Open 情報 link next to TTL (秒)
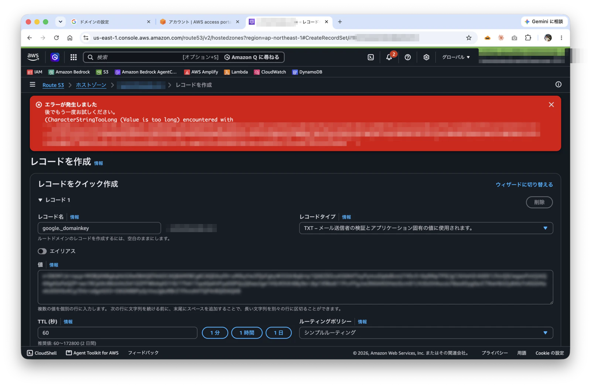 tap(68, 322)
